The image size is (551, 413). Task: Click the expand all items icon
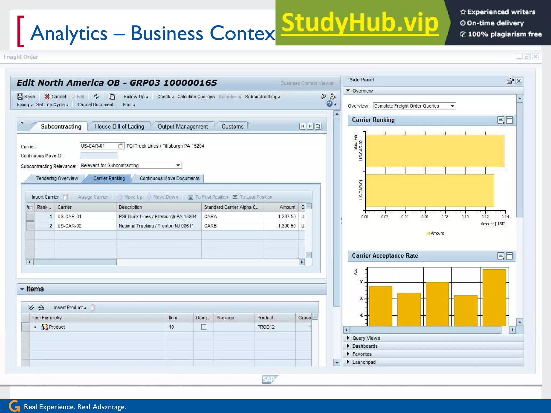31,307
